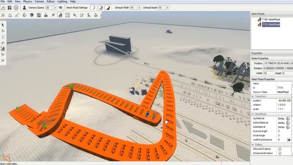Select the River Editor icon
Viewport: 293px width, 165px height.
[81, 15]
